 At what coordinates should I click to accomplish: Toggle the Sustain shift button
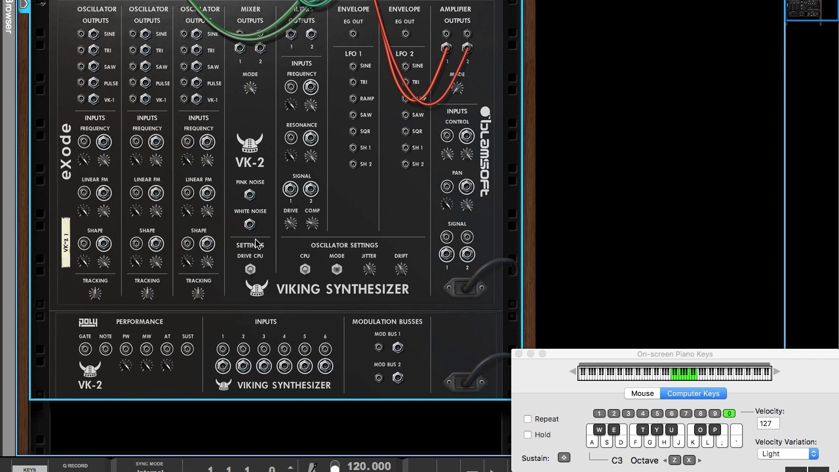point(564,458)
